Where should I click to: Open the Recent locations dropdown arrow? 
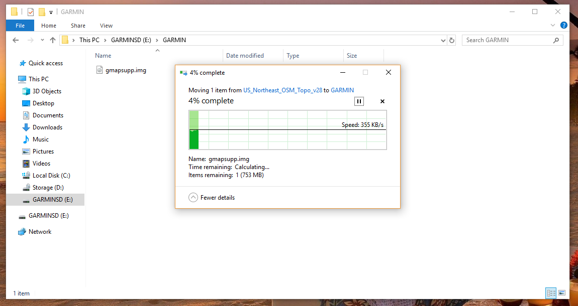pos(42,40)
